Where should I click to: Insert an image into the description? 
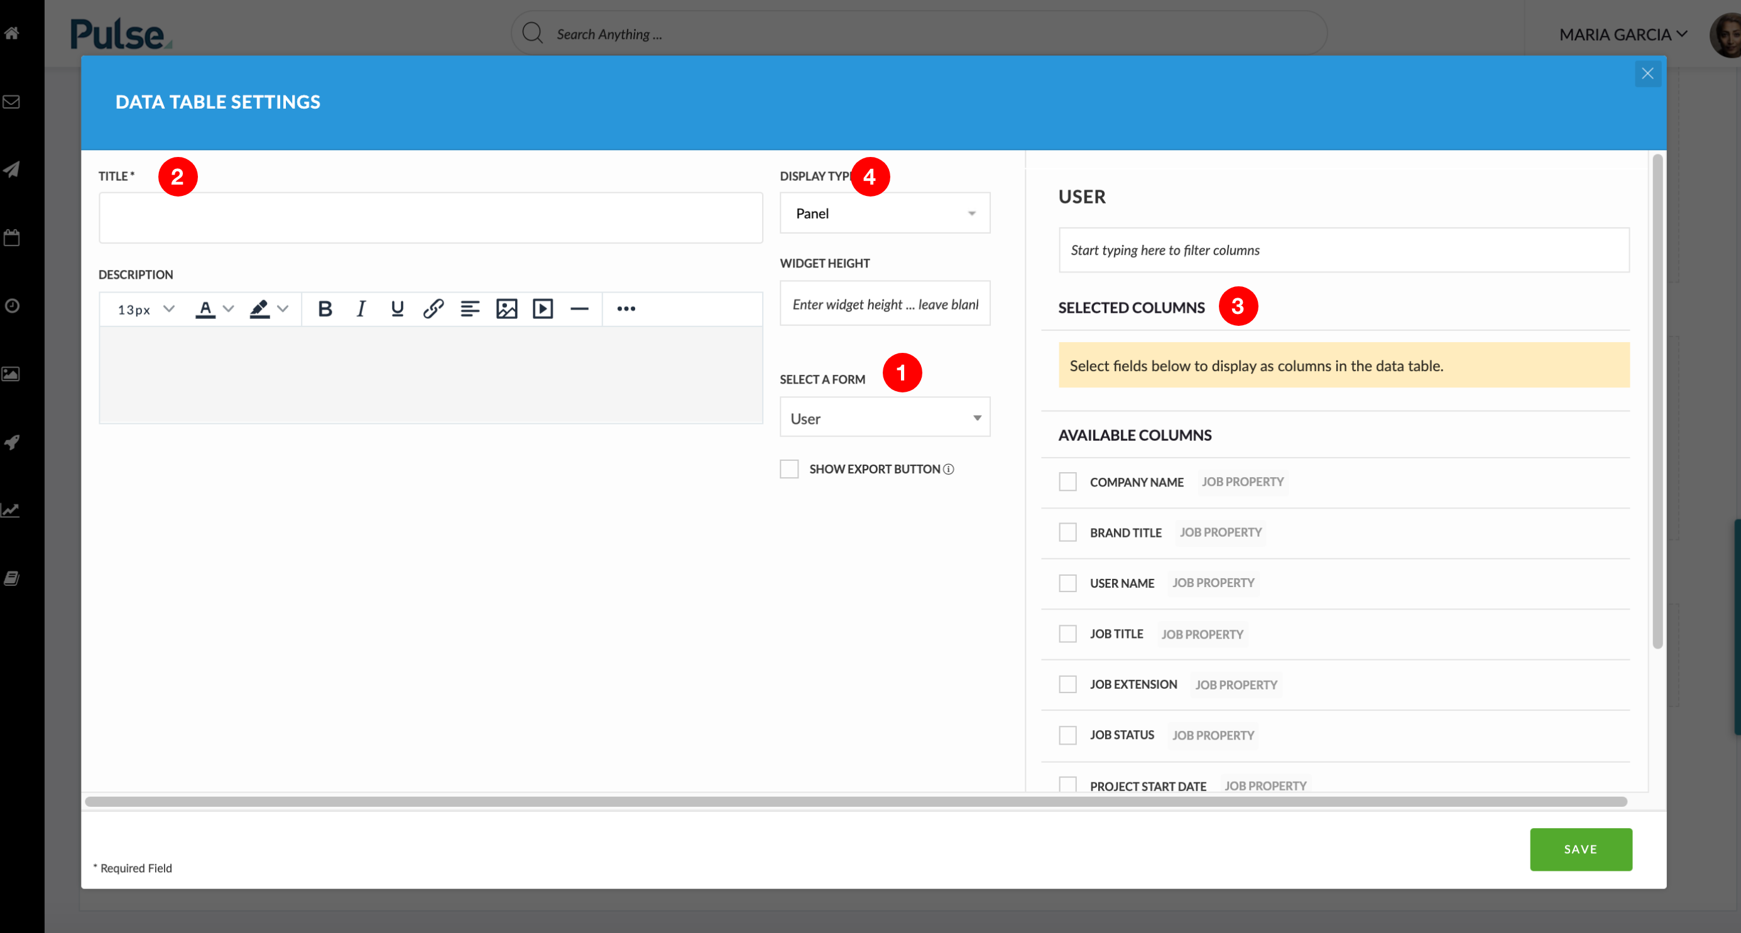point(506,309)
